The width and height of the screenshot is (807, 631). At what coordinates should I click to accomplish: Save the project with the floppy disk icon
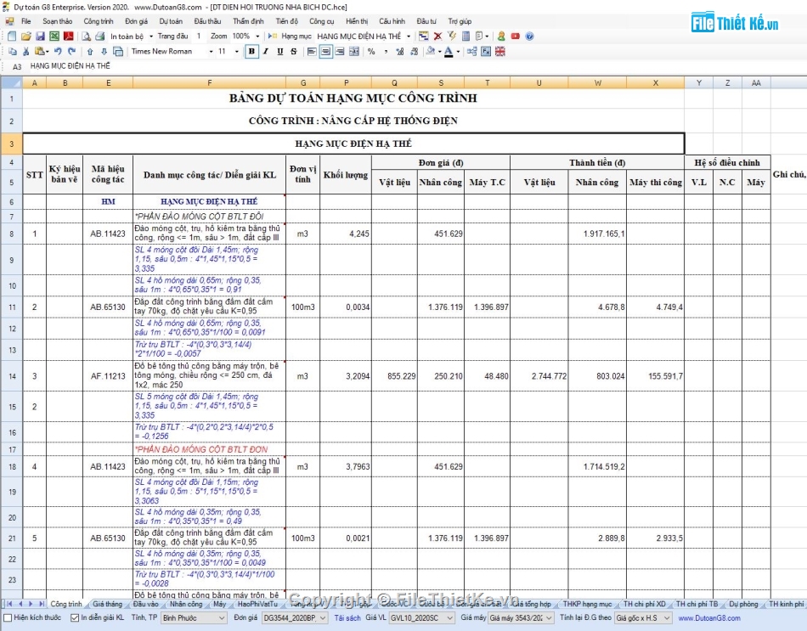[x=40, y=36]
